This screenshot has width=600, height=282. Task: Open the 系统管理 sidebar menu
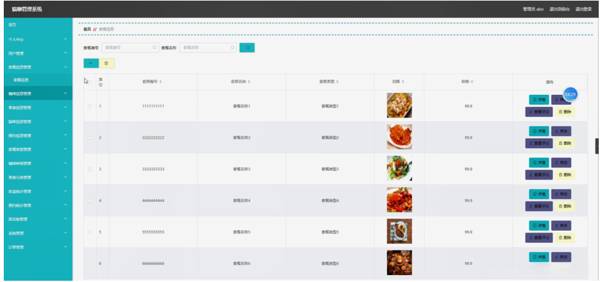click(x=38, y=233)
